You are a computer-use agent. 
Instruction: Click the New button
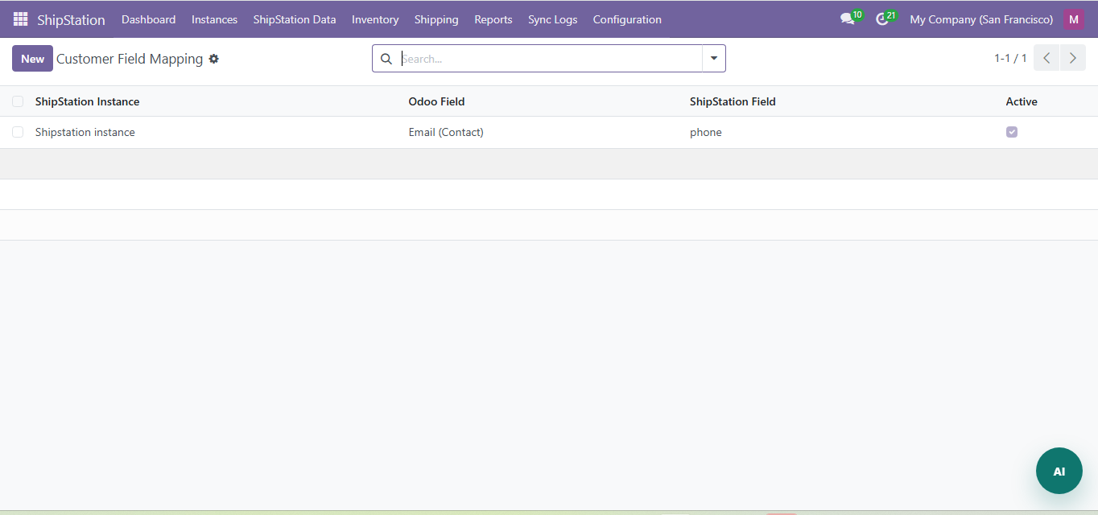32,59
